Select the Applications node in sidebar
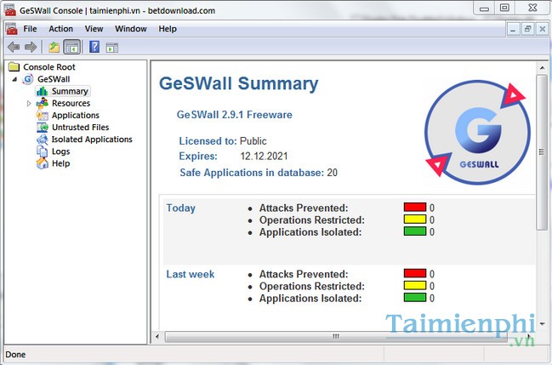The width and height of the screenshot is (552, 365). coord(75,116)
